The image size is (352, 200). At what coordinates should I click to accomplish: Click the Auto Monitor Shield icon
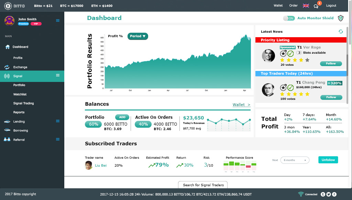pos(341,18)
